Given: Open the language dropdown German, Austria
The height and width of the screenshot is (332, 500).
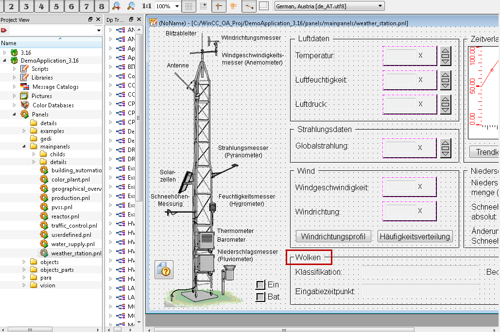Looking at the screenshot, I should (329, 6).
